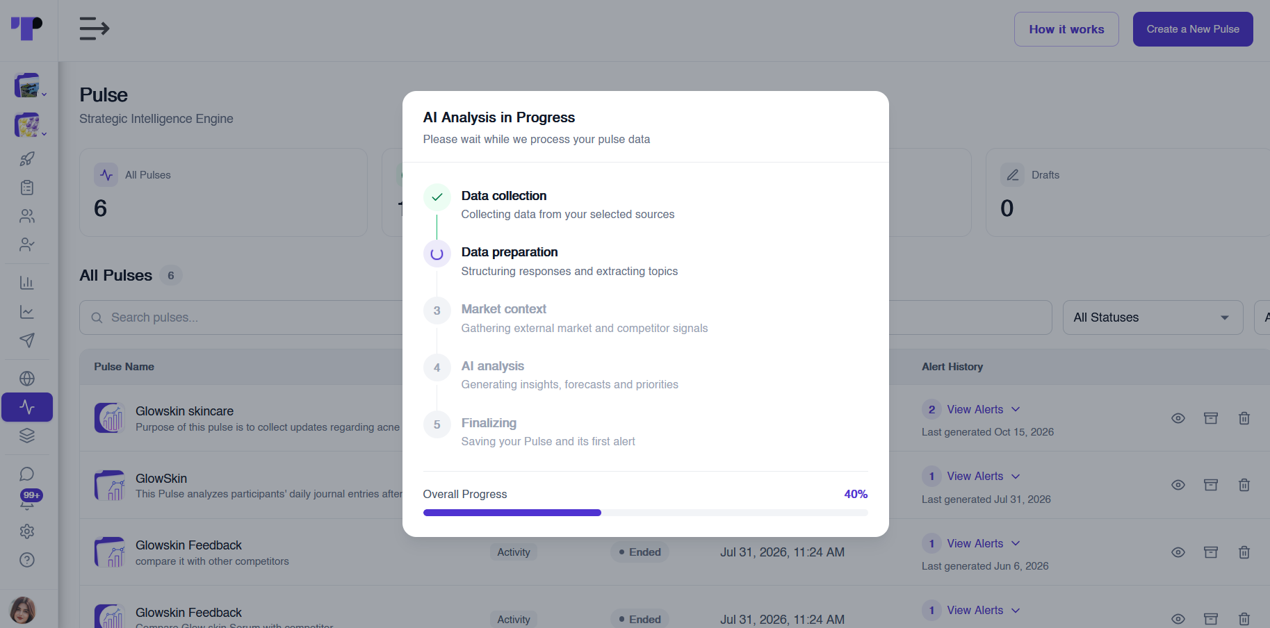Screen dimensions: 1270x628
Task: Select the All Pulses stat card
Action: [x=223, y=192]
